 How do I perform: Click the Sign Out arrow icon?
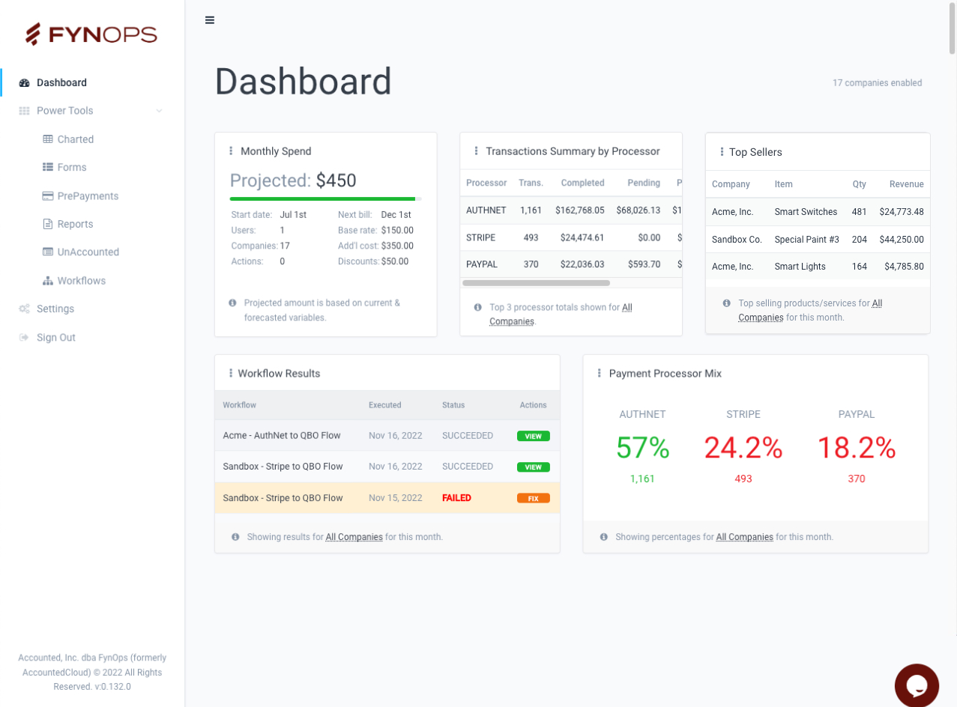coord(25,338)
